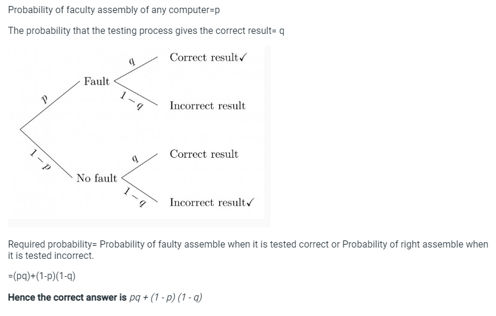Click the checkmark beside the bottom Incorrect result
The height and width of the screenshot is (316, 496).
[x=251, y=203]
